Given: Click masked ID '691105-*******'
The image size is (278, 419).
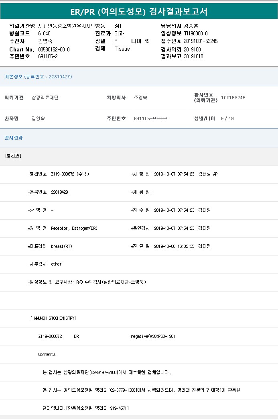Looking at the screenshot, I should (x=151, y=119).
